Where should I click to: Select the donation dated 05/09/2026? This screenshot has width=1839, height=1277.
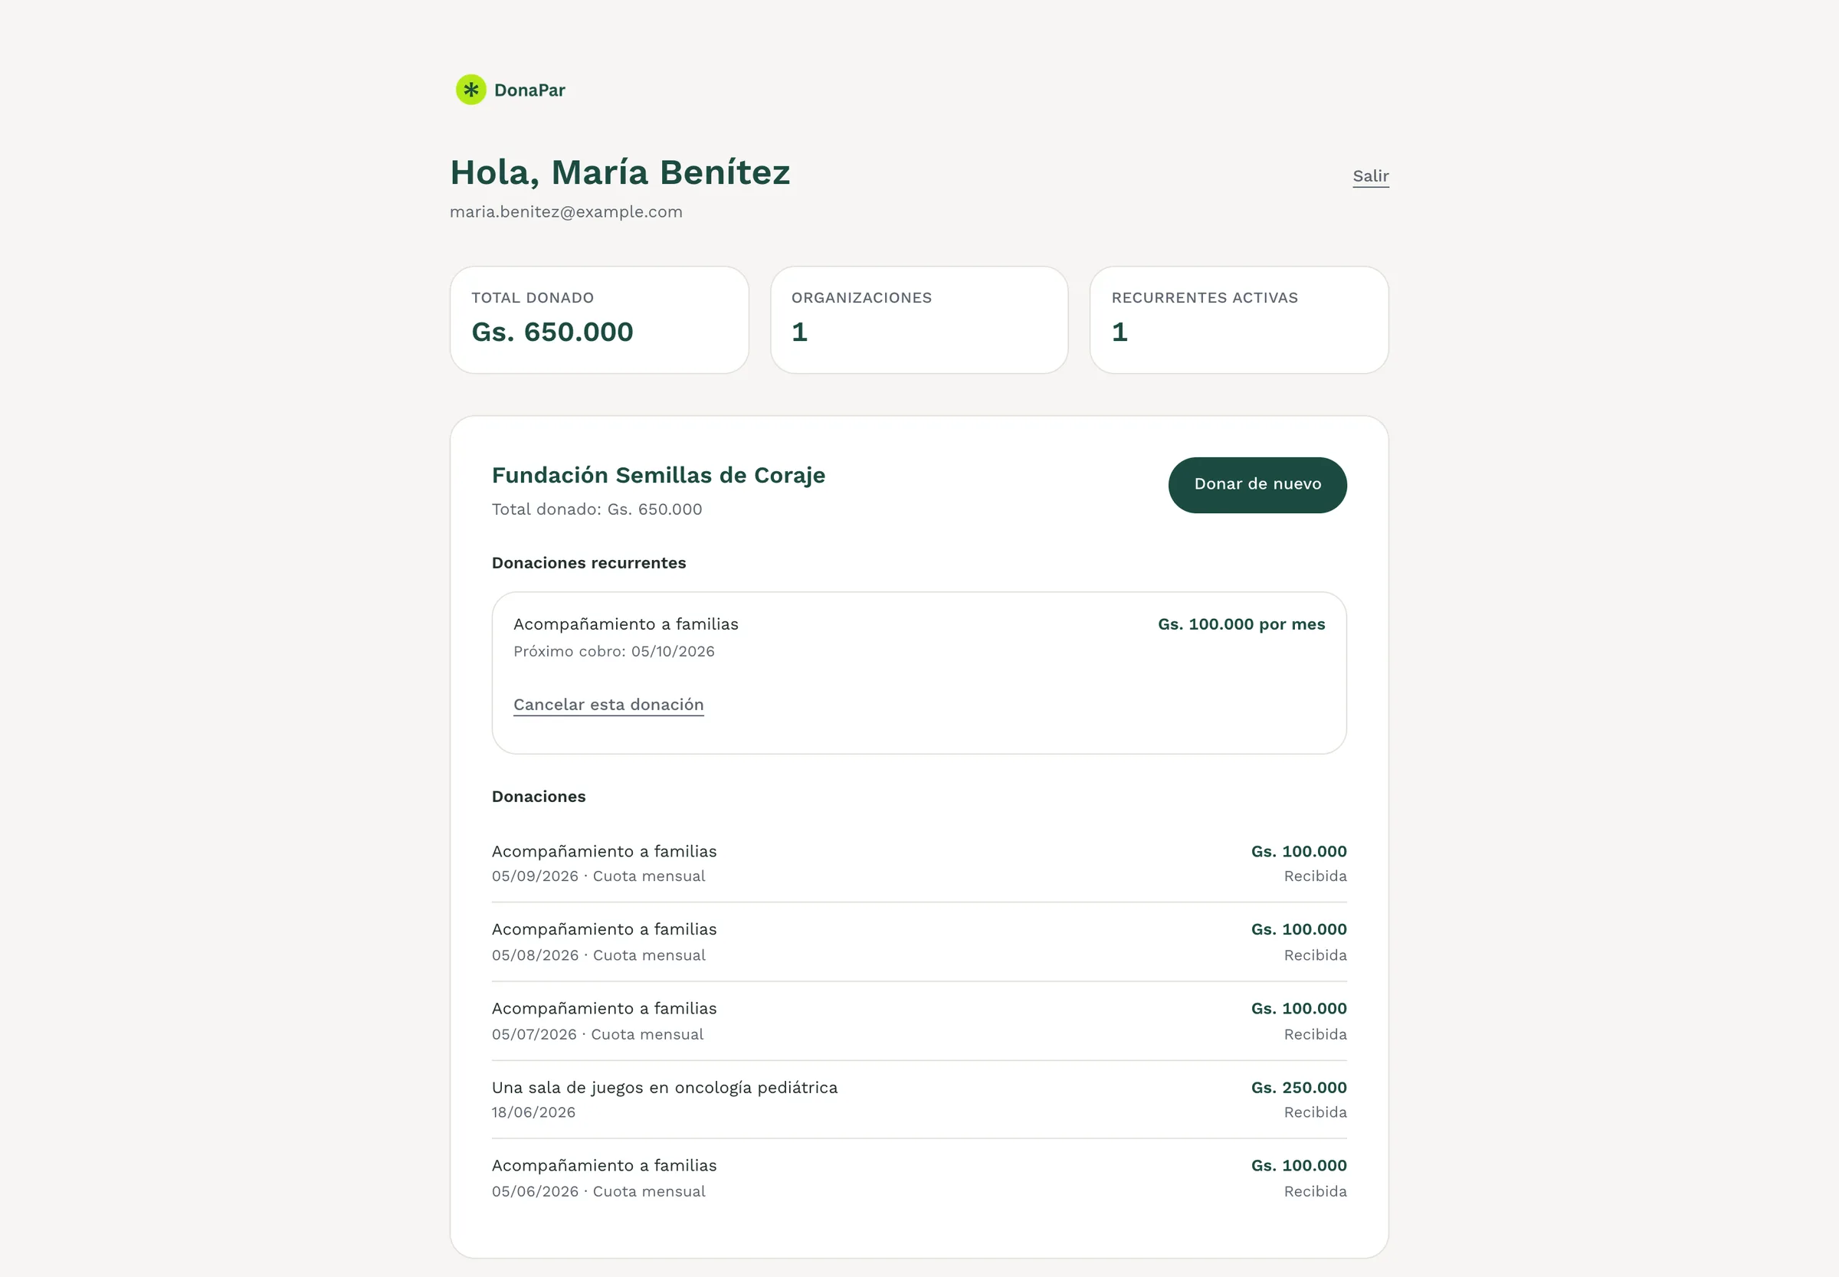point(919,863)
